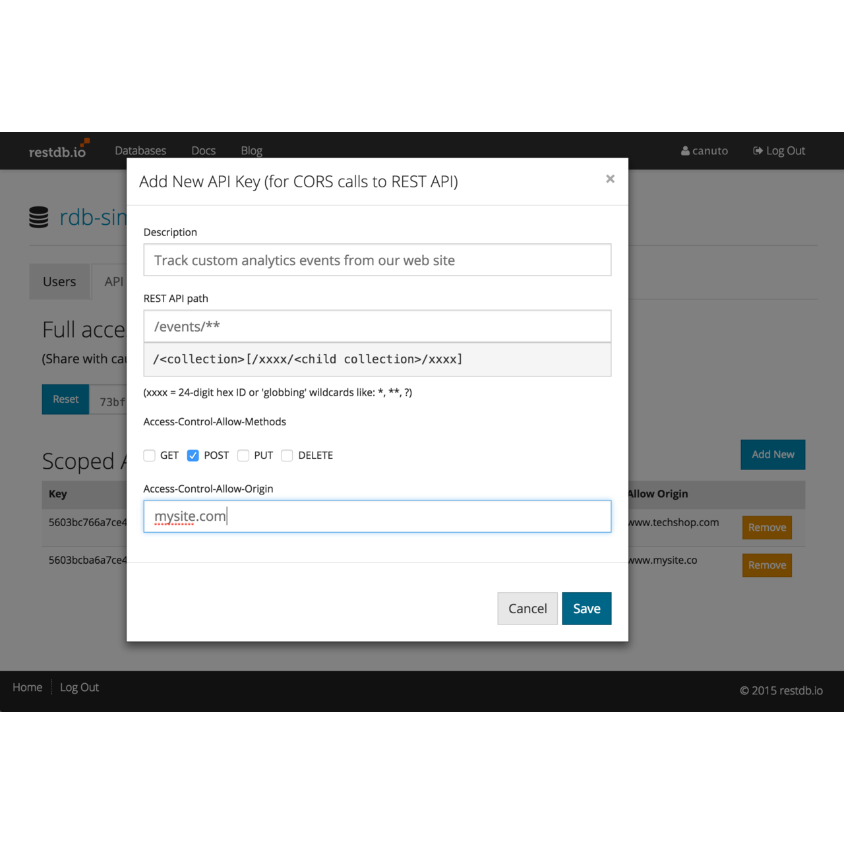Enable the PUT method checkbox
The image size is (844, 844).
243,455
